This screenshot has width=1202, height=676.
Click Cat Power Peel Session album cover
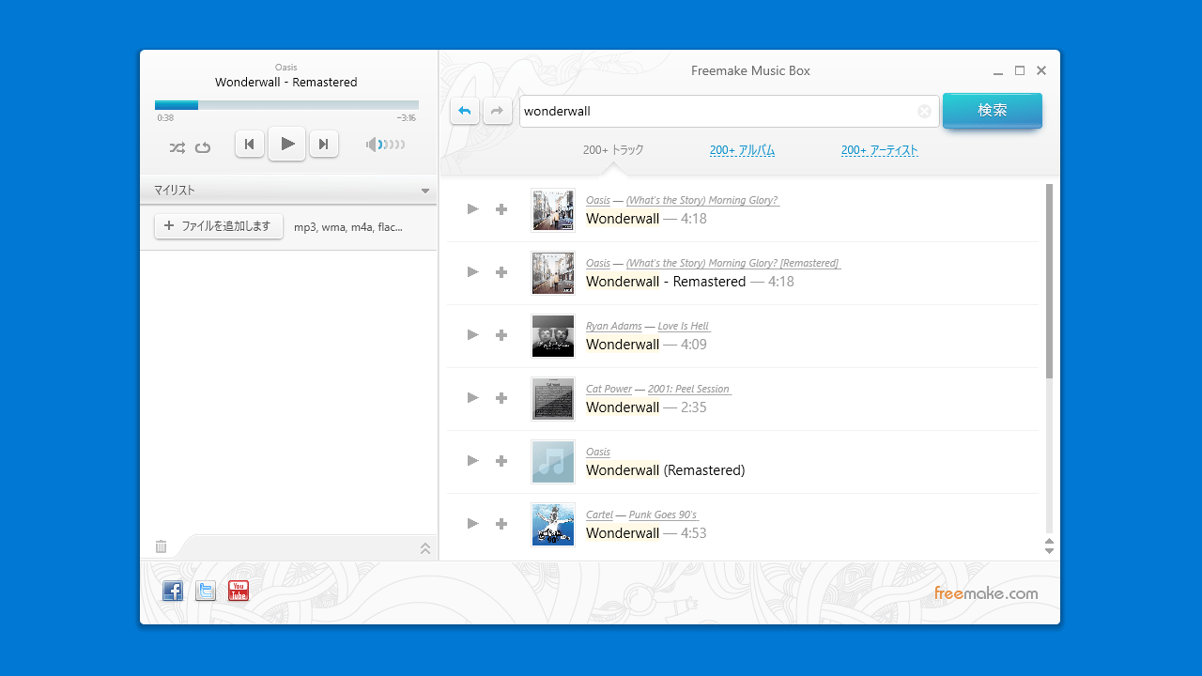click(553, 399)
